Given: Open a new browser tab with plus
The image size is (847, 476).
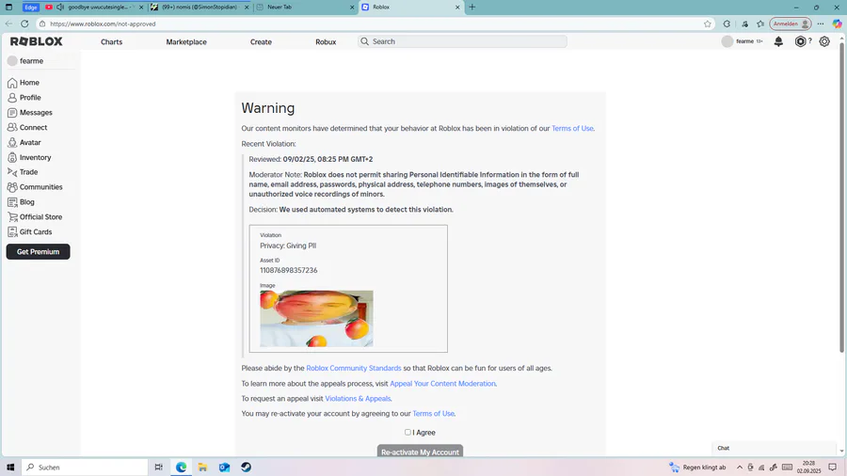Looking at the screenshot, I should coord(472,7).
